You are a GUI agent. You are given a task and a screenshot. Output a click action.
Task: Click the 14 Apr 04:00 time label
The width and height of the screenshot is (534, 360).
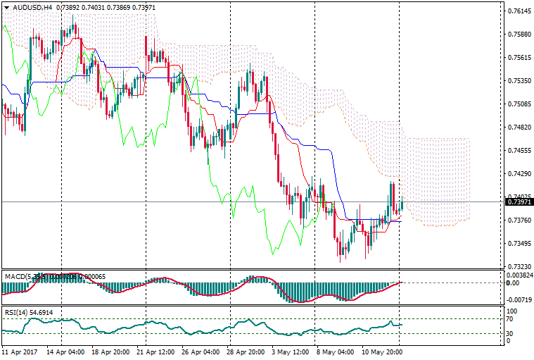pyautogui.click(x=65, y=349)
